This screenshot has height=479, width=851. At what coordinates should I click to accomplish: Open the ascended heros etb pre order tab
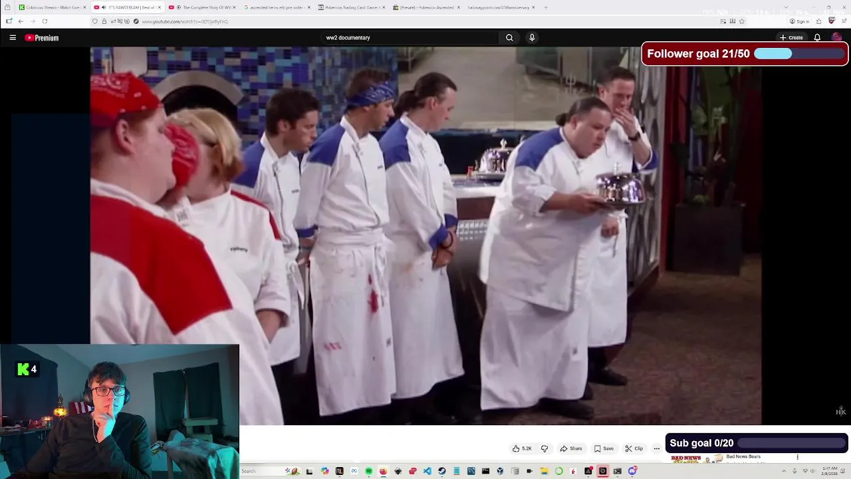tap(275, 7)
